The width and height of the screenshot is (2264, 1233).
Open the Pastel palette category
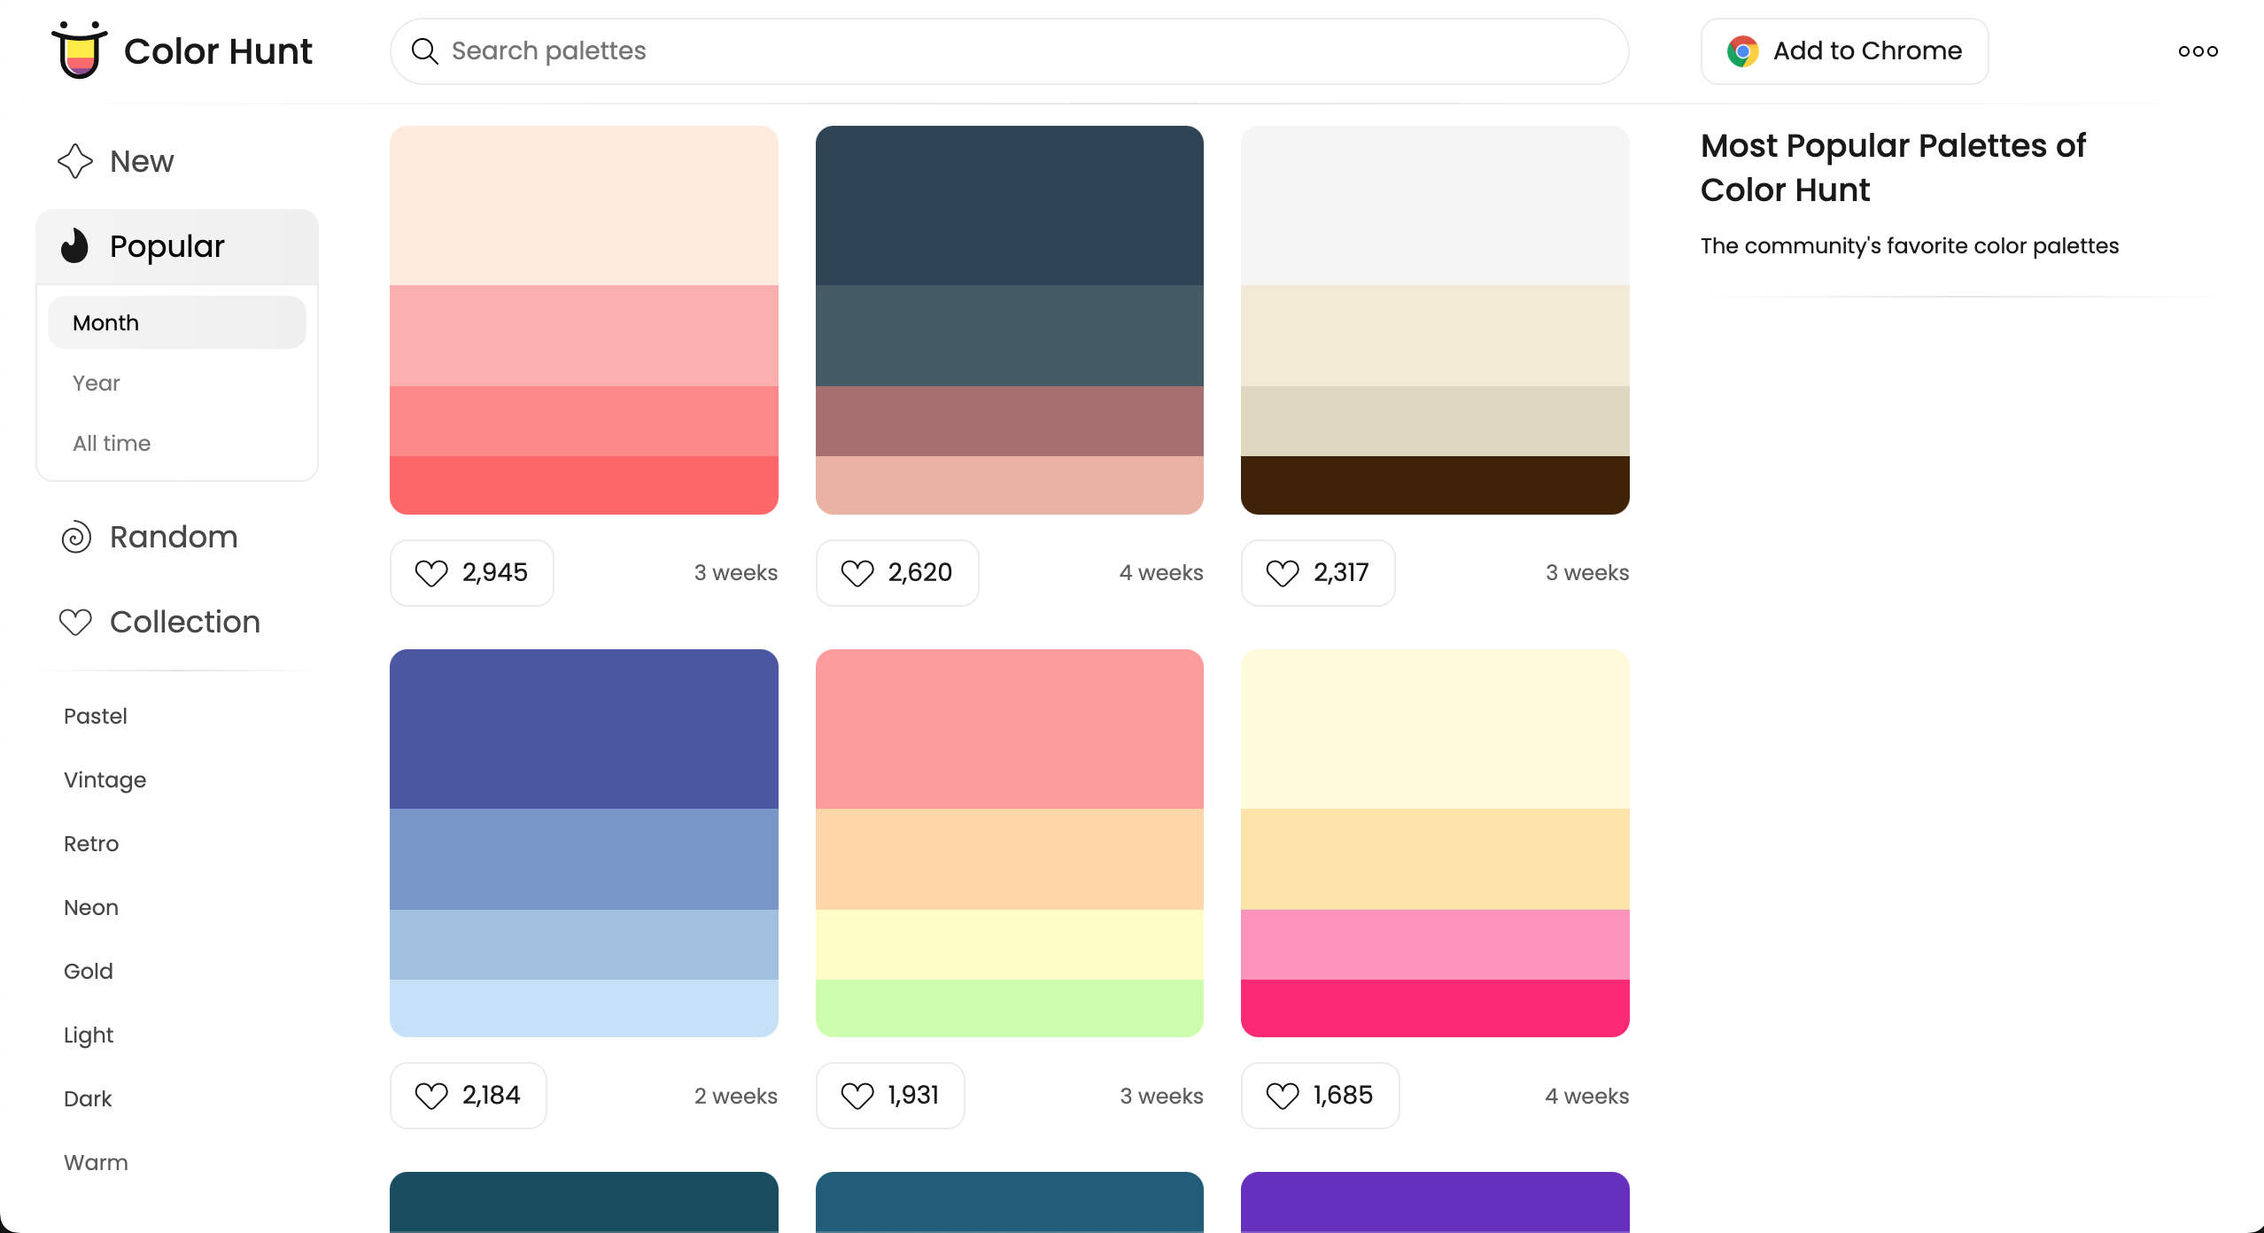point(96,716)
